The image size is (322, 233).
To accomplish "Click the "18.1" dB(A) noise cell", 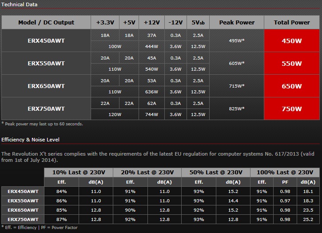I will point(308,191).
